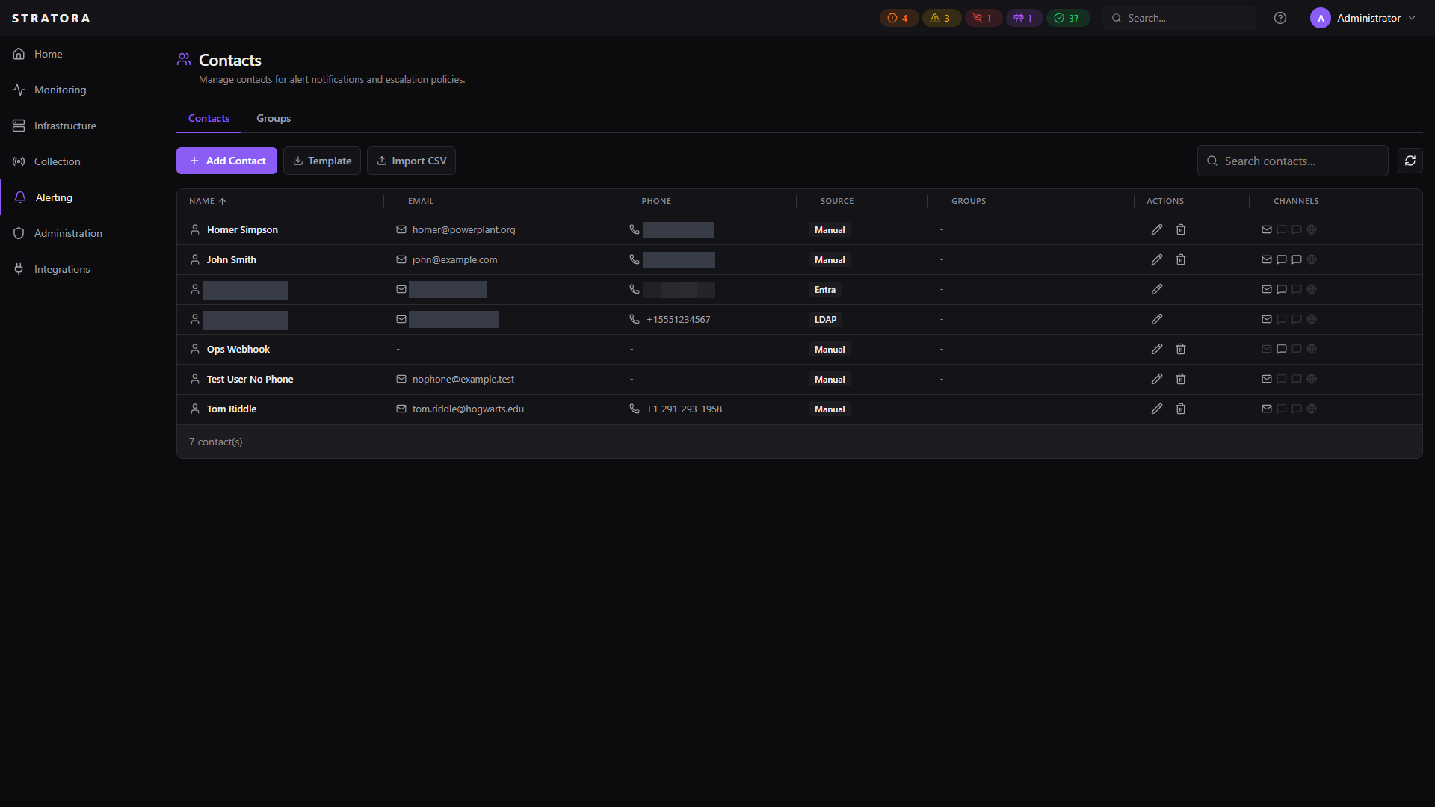1435x807 pixels.
Task: Switch to the Groups tab
Action: [274, 118]
